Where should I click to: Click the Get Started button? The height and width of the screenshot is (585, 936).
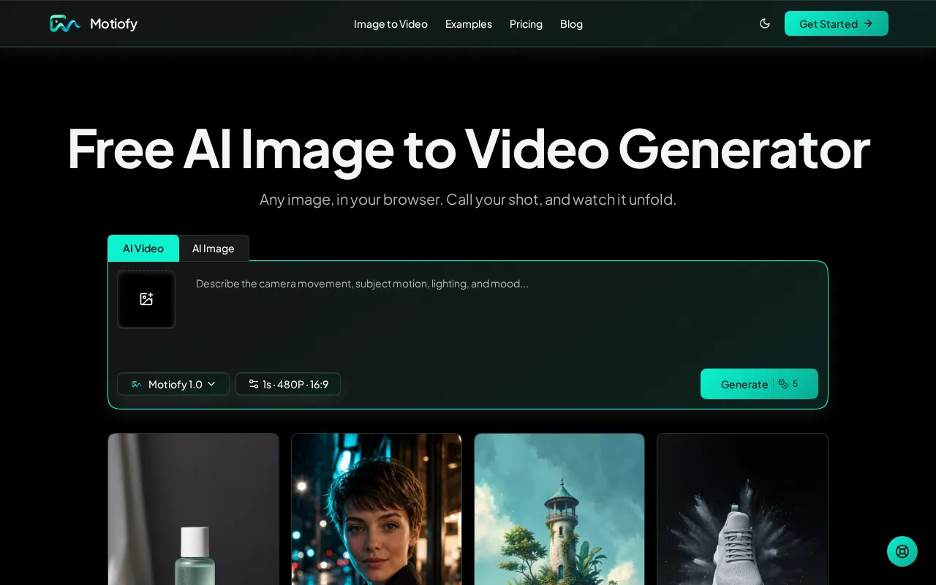point(837,23)
